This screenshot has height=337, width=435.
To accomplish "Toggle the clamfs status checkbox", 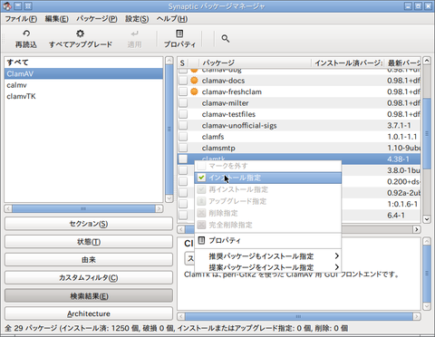I will coord(183,137).
